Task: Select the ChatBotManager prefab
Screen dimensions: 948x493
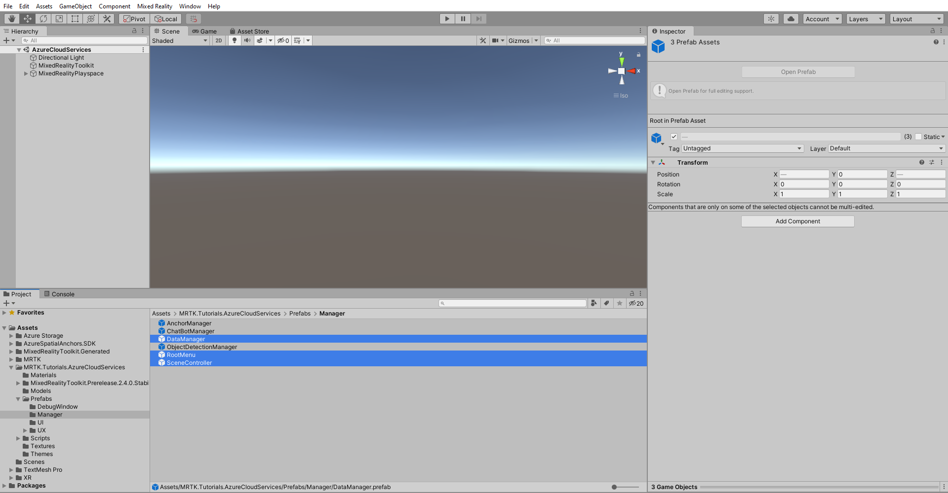Action: click(x=190, y=331)
